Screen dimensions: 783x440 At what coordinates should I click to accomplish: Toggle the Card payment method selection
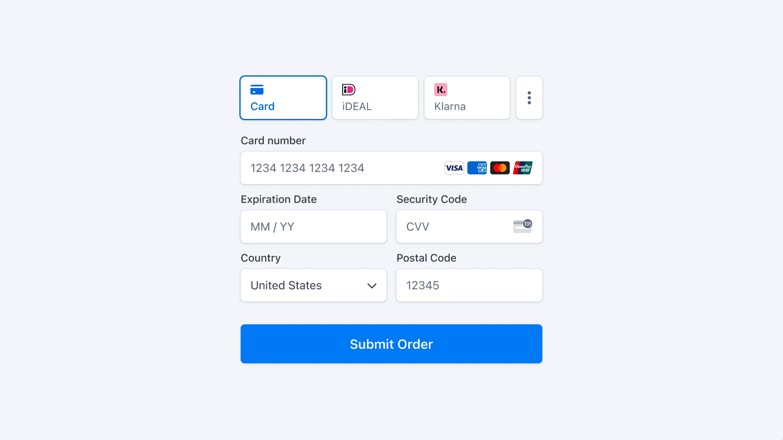pos(284,98)
